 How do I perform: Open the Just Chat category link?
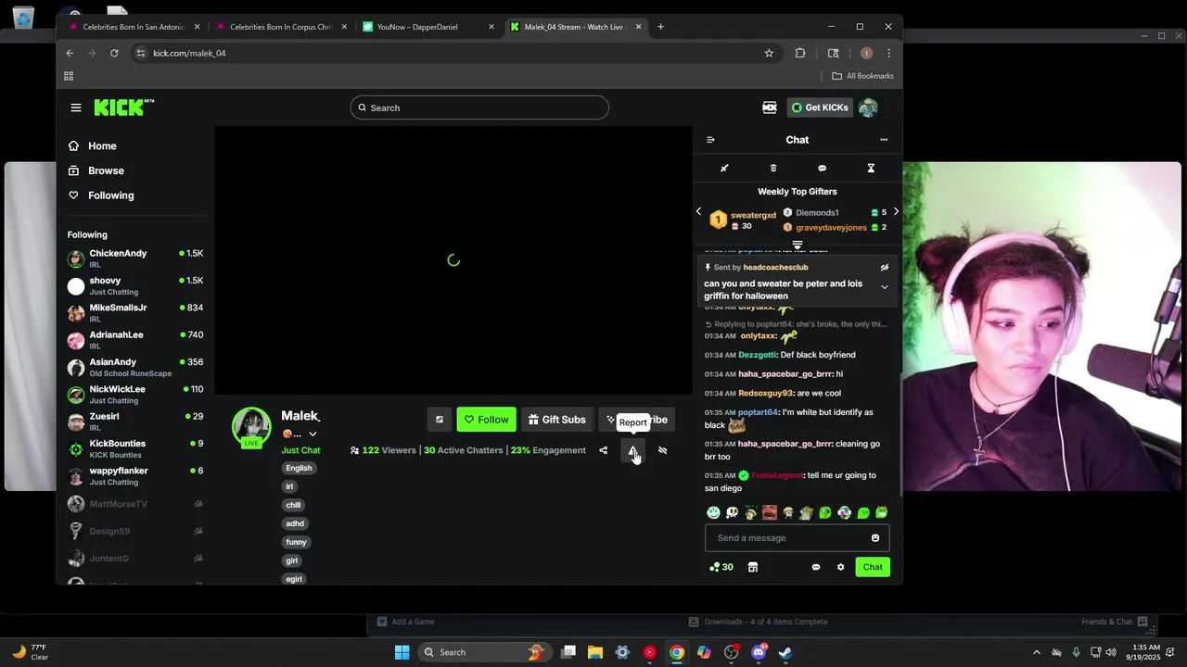tap(300, 450)
